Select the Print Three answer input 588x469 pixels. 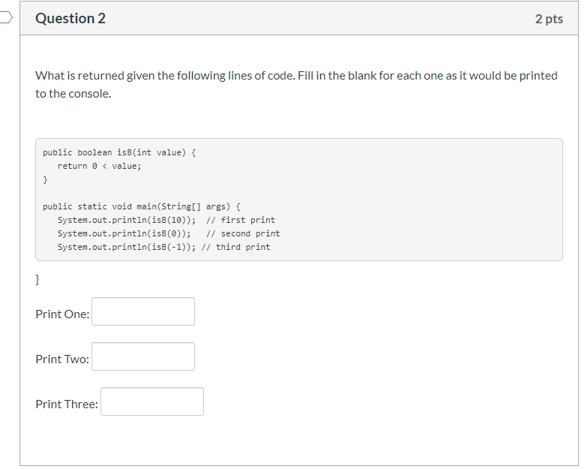pos(152,402)
